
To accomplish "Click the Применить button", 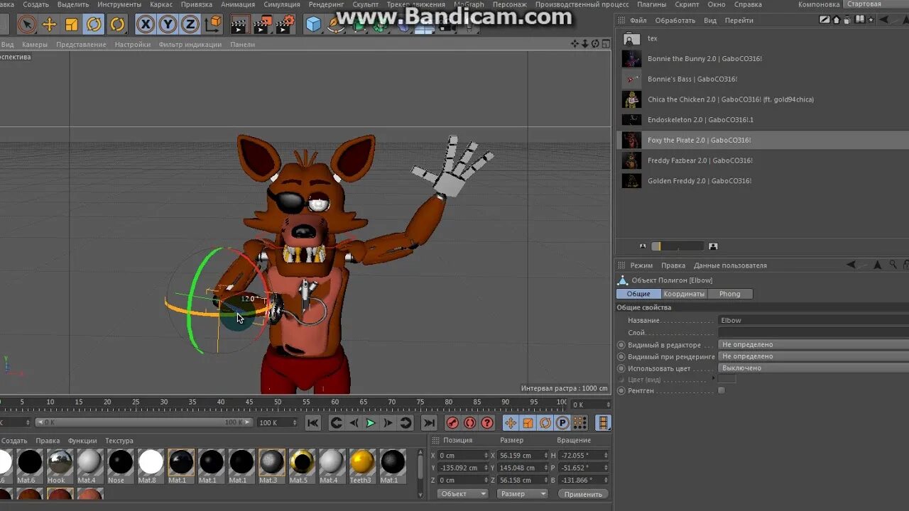I will click(584, 494).
